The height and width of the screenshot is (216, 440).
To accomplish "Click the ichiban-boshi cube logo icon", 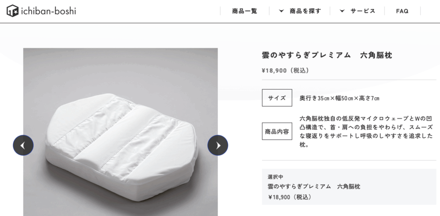I will coord(12,11).
